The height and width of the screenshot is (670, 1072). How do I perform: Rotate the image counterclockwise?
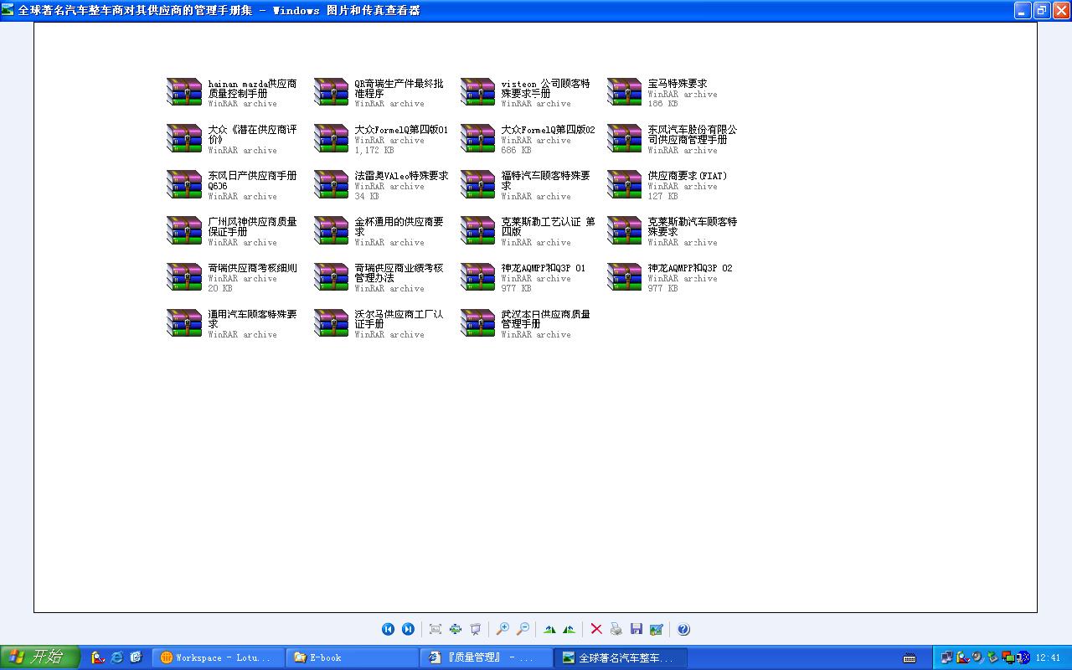point(569,629)
